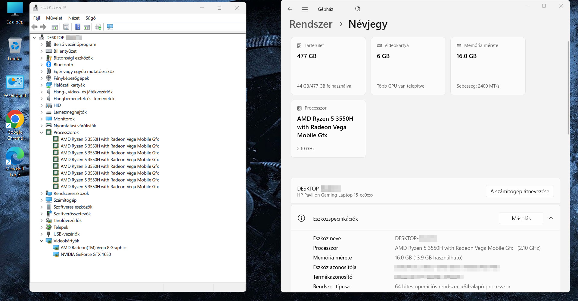
Task: Select the Szoftveres eszközök tree row
Action: pos(73,207)
